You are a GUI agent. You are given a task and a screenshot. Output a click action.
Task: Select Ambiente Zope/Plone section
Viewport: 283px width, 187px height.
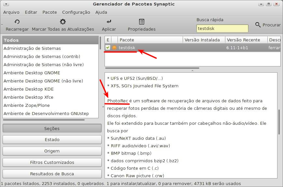click(50, 105)
